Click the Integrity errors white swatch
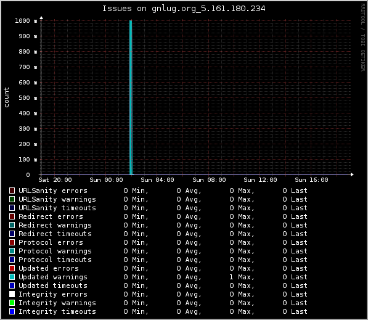 12,294
